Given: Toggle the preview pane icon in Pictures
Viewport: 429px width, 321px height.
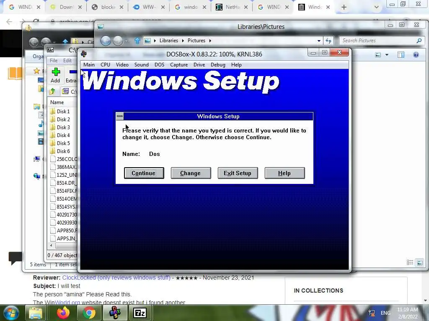Looking at the screenshot, I should (401, 55).
